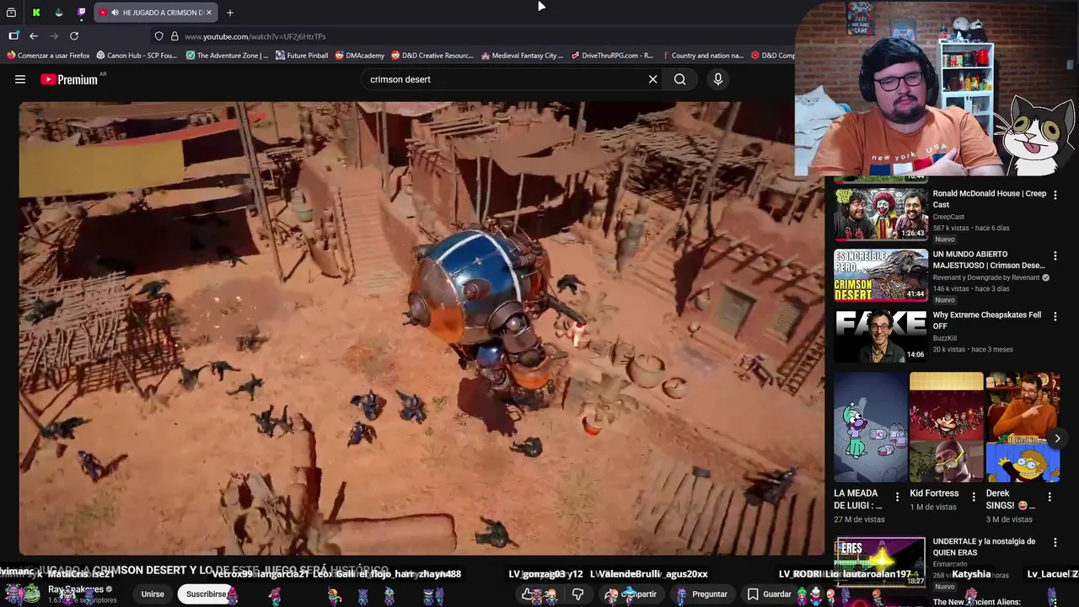
Task: Click the Unirse join button
Action: pyautogui.click(x=153, y=594)
